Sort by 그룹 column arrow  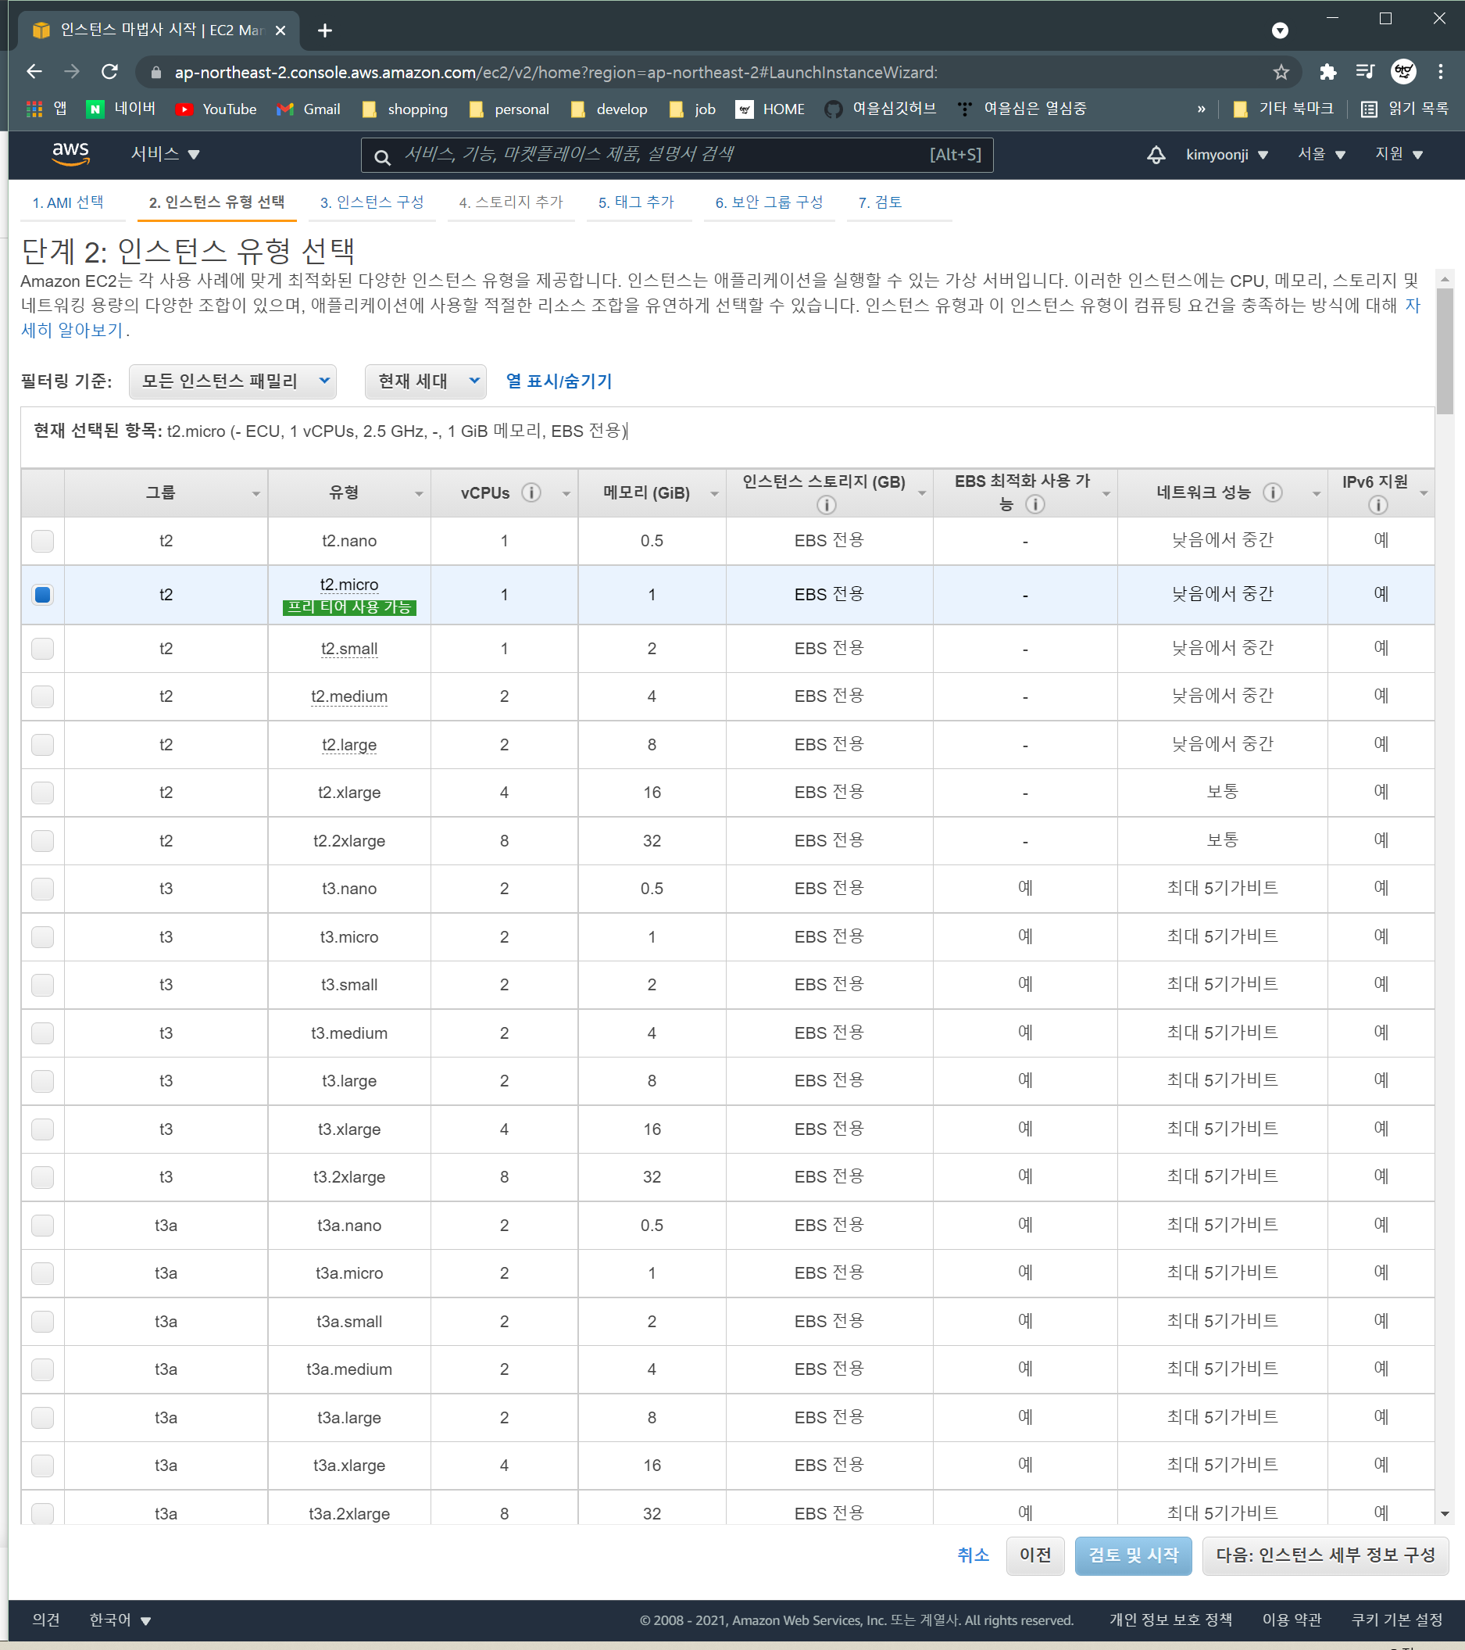click(255, 494)
